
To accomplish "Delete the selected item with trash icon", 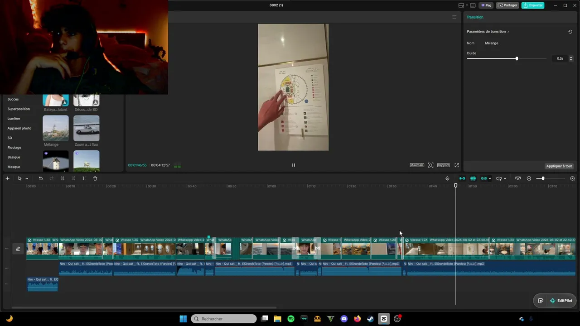I will pos(95,178).
